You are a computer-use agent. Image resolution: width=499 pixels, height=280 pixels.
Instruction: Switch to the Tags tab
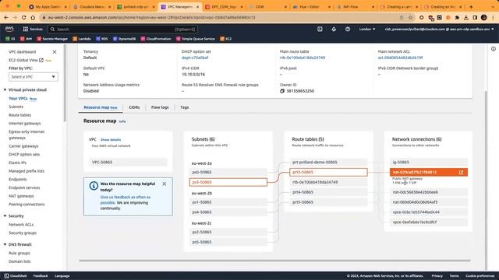pos(185,107)
